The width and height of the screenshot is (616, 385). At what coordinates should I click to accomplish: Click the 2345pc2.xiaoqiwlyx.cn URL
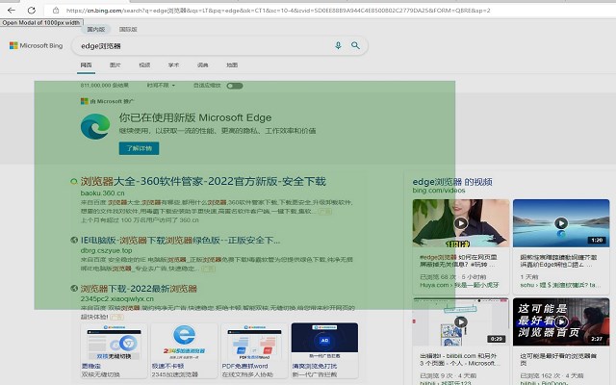click(x=117, y=299)
